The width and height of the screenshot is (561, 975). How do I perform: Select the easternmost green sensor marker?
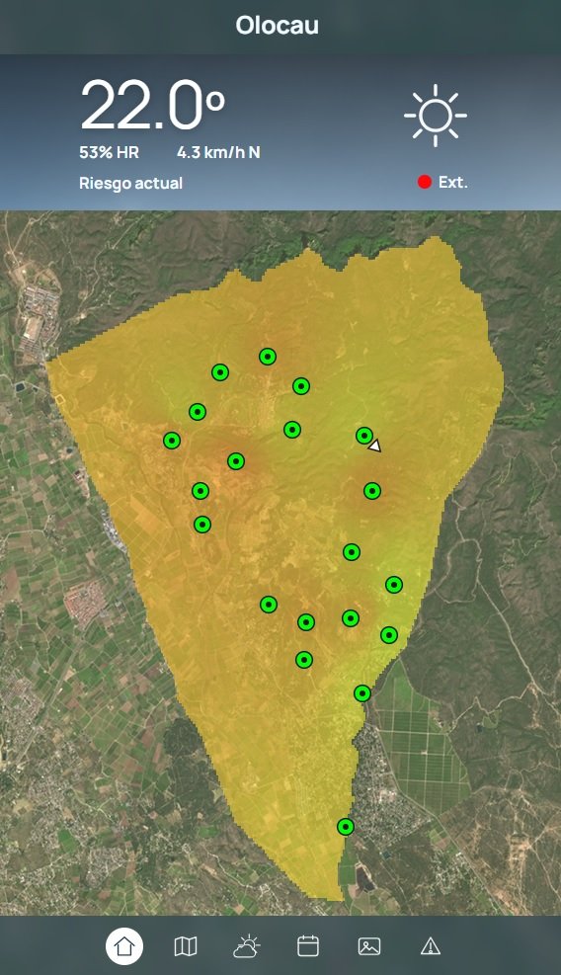(x=394, y=585)
